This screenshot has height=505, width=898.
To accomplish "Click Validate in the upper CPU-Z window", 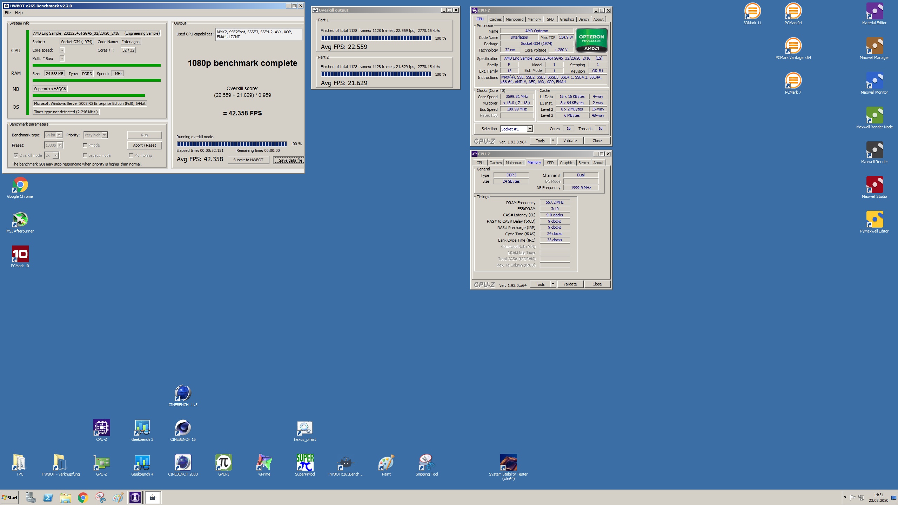I will point(570,141).
